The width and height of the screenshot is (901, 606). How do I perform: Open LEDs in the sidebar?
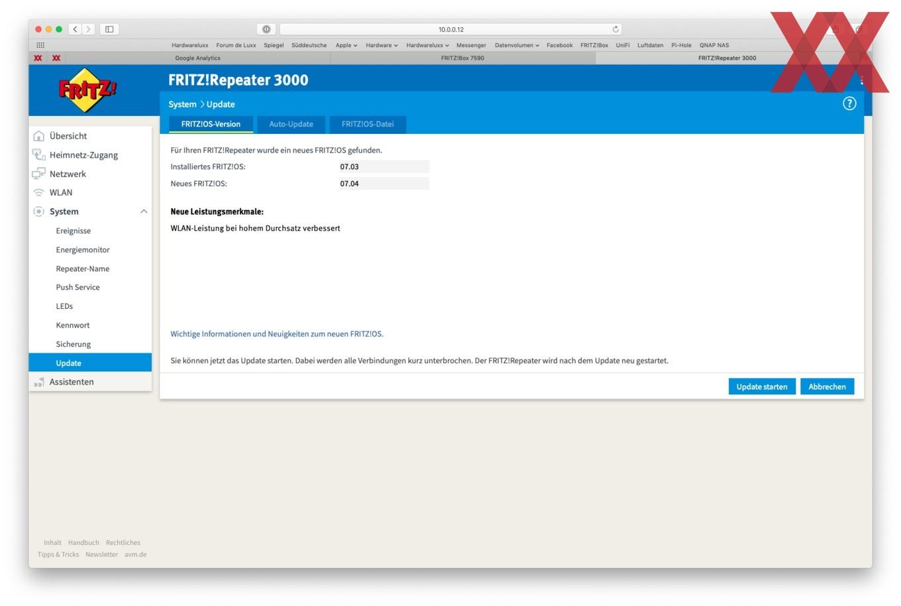64,306
